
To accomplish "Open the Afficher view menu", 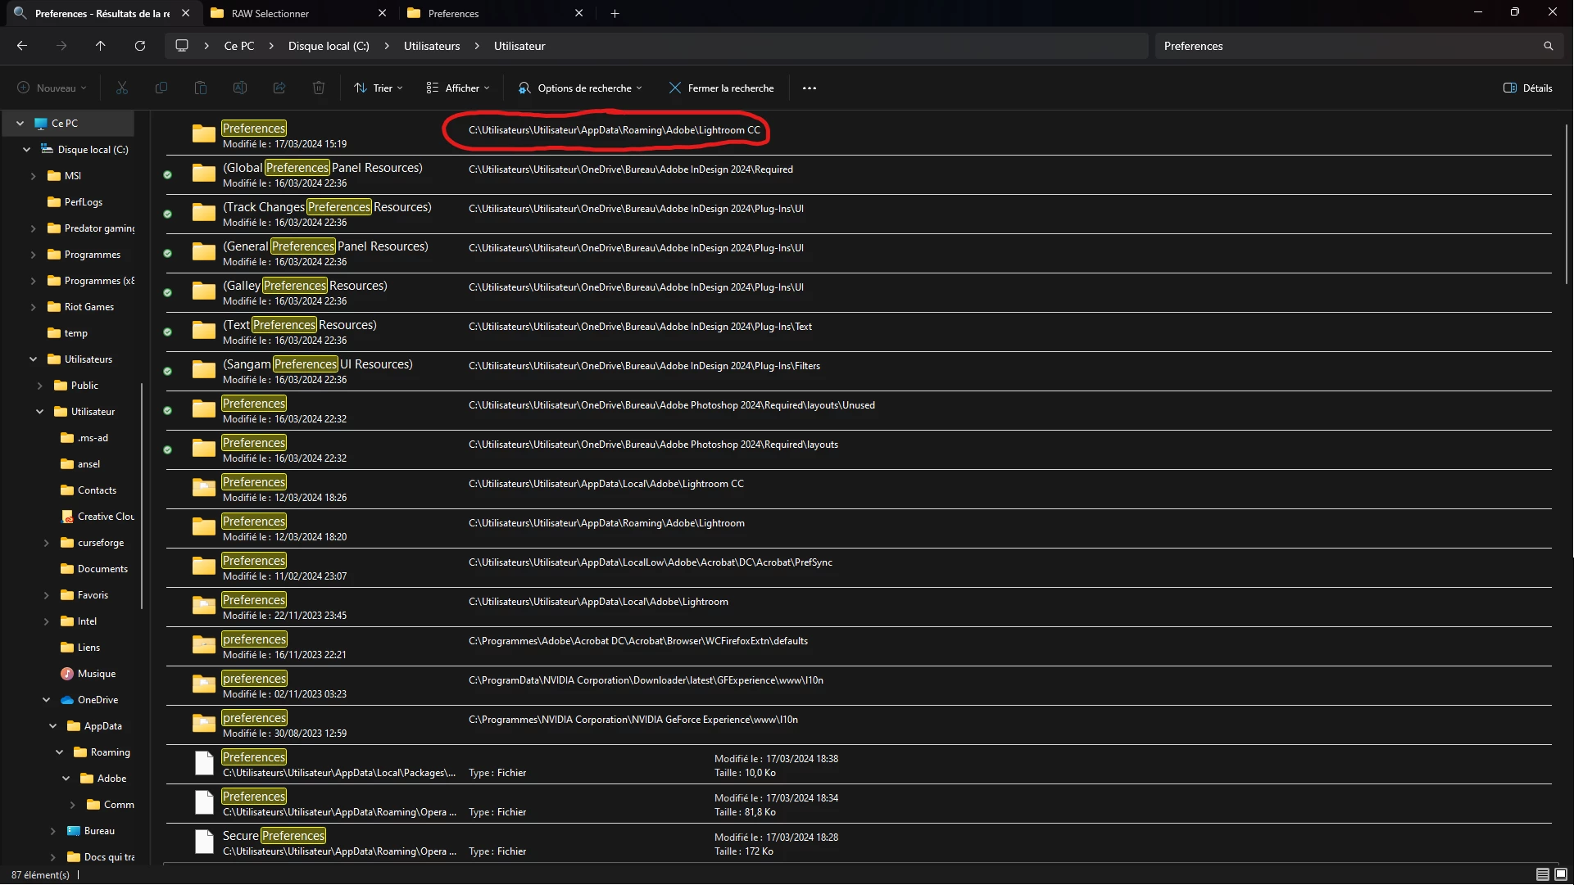I will click(x=458, y=88).
